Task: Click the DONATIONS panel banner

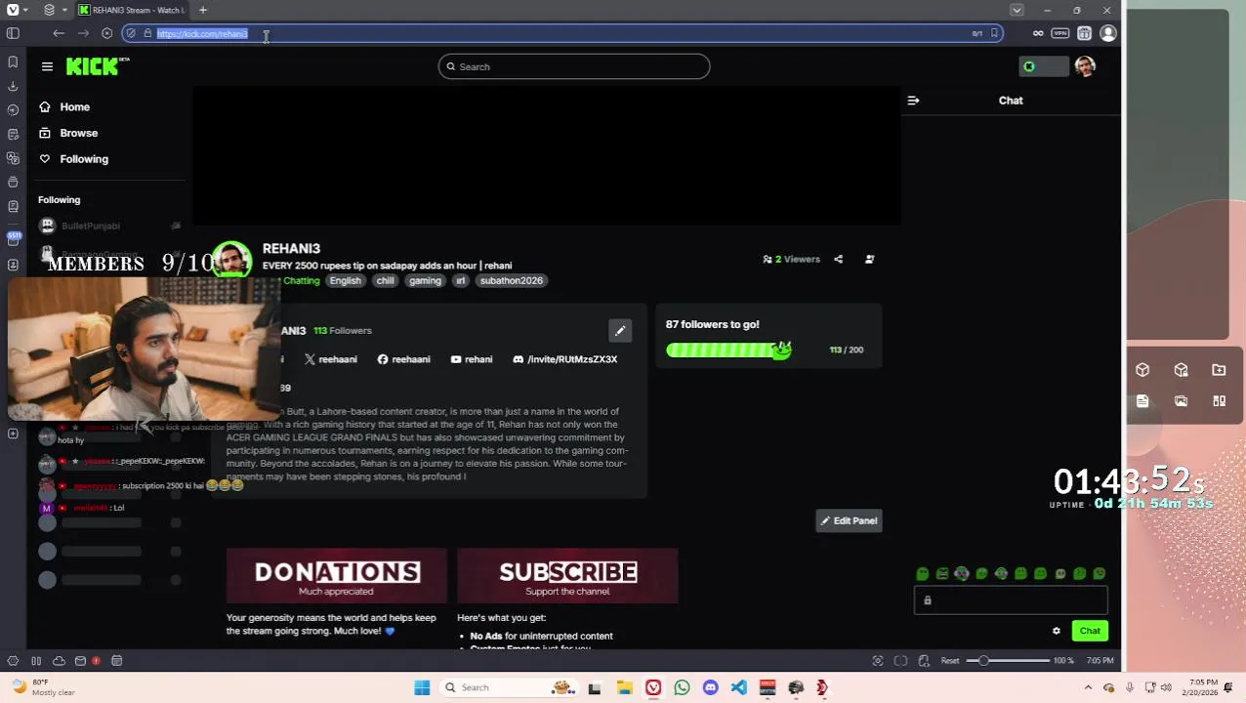Action: 337,576
